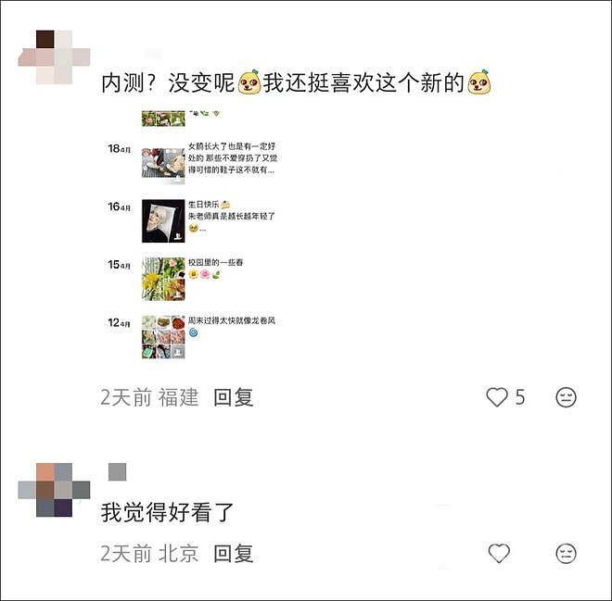This screenshot has height=601, width=612.
Task: Tap the like count 5
Action: (x=520, y=397)
